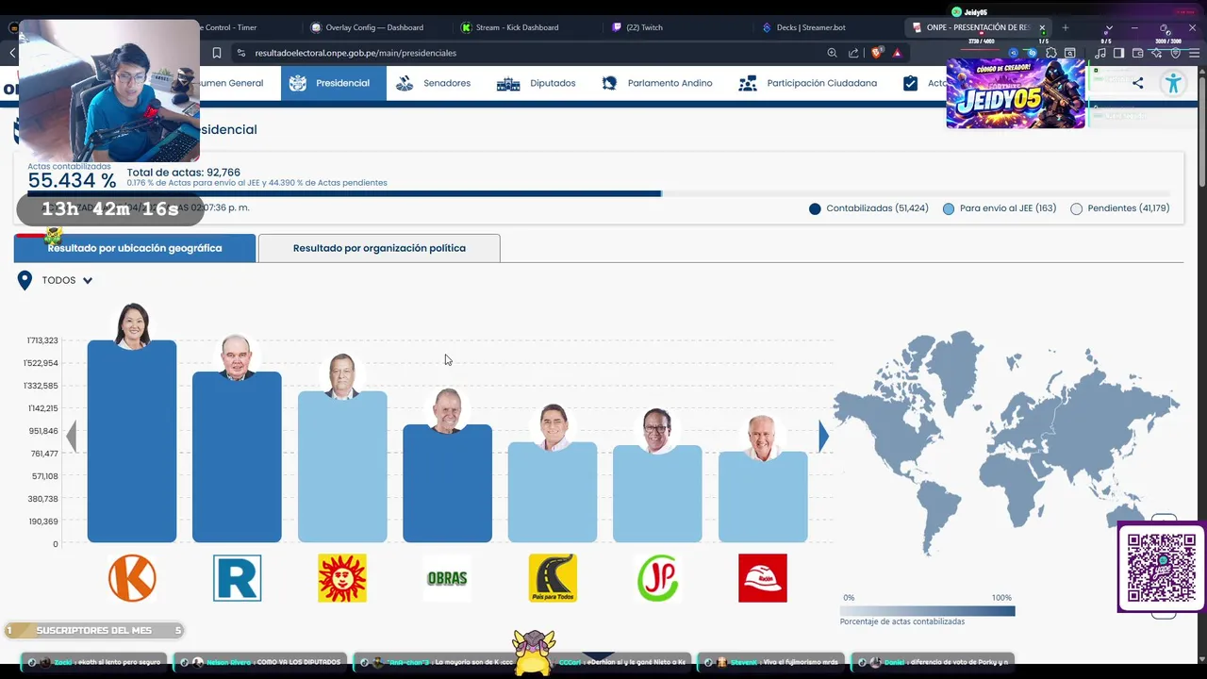The image size is (1207, 679).
Task: Click the OBRAS party logo
Action: (x=447, y=578)
